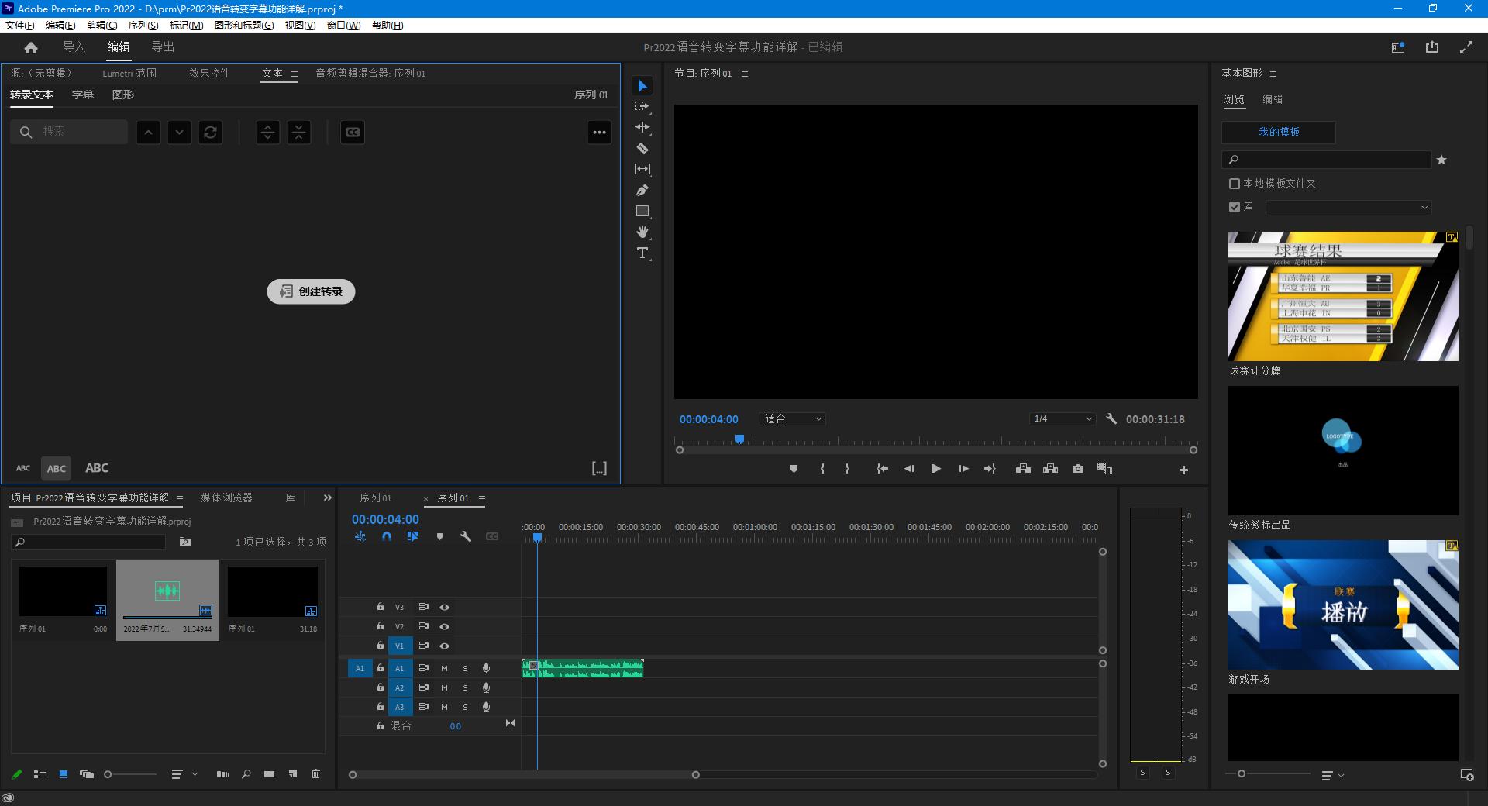This screenshot has width=1488, height=806.
Task: Click the transcript 搜索 search field
Action: coord(69,132)
